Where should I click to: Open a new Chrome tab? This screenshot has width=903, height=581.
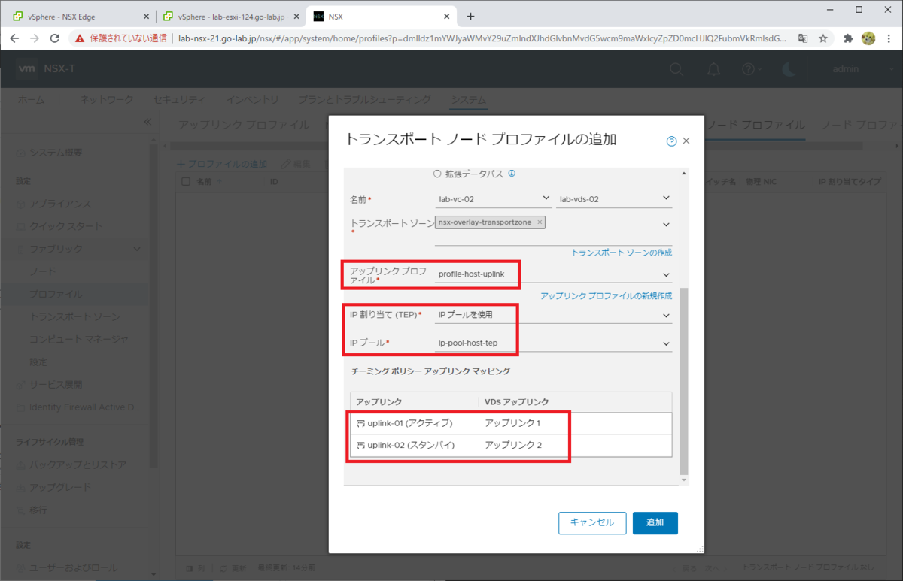pyautogui.click(x=470, y=15)
